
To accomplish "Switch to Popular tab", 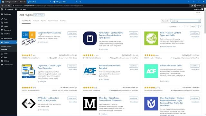I will click(43, 21).
